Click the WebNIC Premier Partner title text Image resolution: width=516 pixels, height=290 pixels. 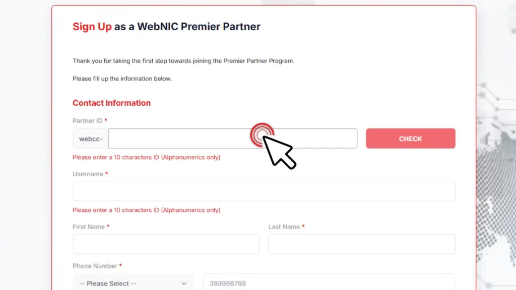[185, 27]
